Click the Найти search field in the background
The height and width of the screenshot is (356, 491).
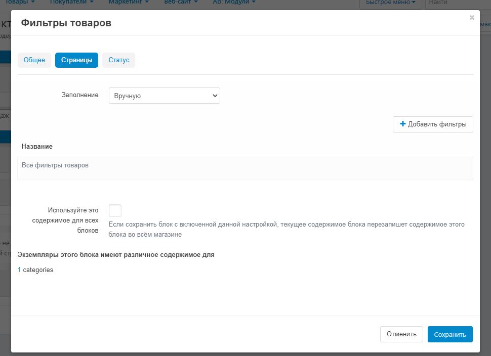click(458, 3)
